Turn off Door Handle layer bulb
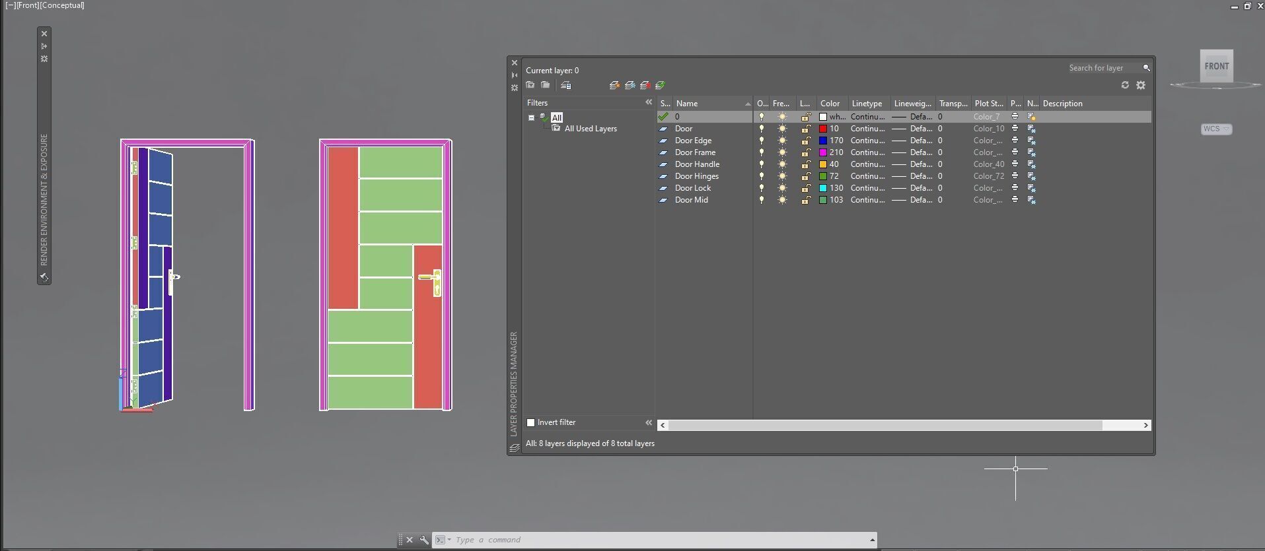Image resolution: width=1265 pixels, height=551 pixels. point(761,164)
